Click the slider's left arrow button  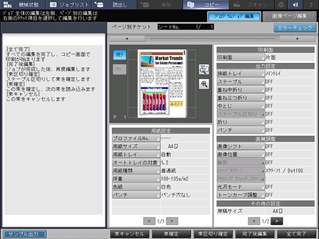tap(127, 39)
